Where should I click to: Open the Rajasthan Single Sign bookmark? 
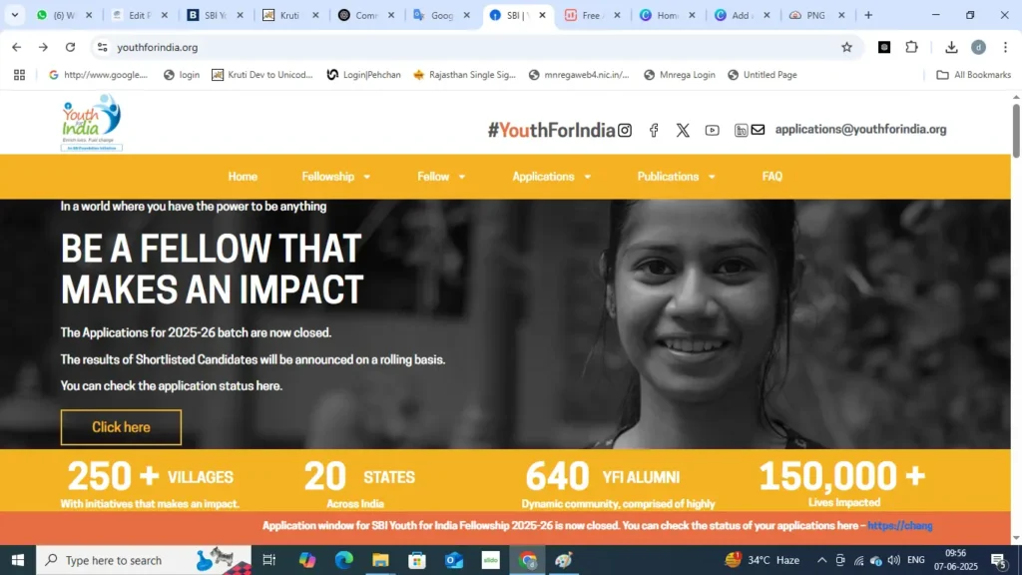click(464, 75)
